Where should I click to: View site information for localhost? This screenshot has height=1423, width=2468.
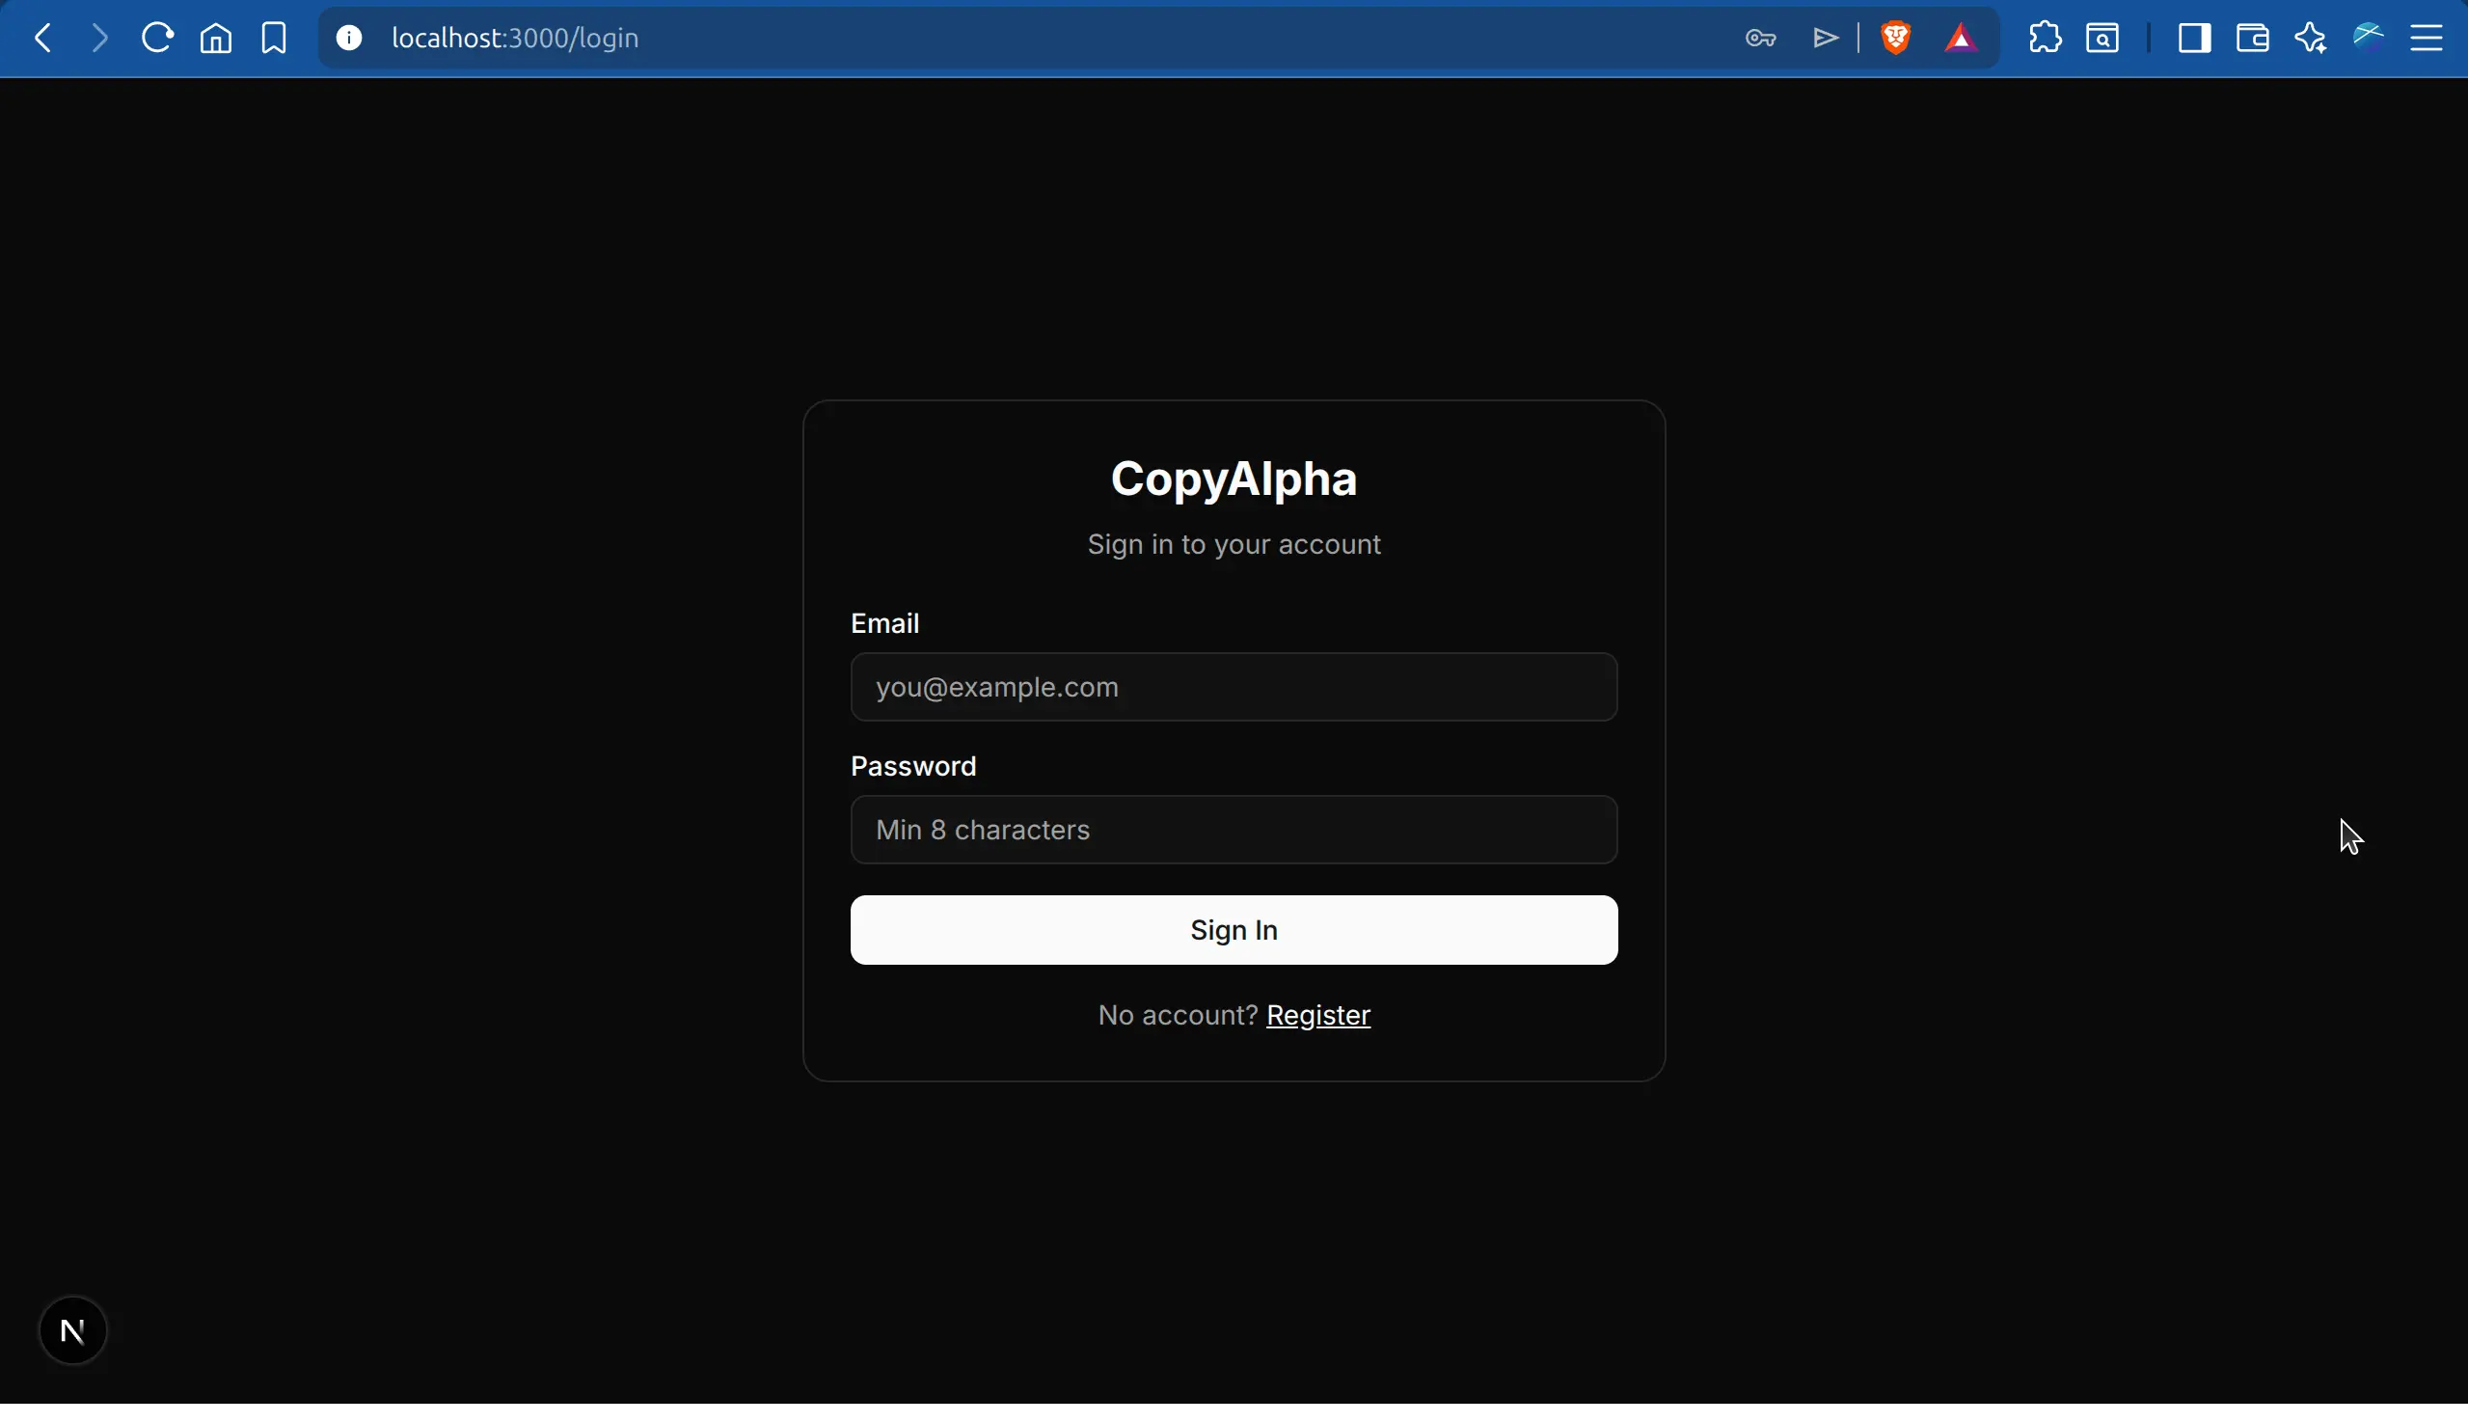point(349,37)
